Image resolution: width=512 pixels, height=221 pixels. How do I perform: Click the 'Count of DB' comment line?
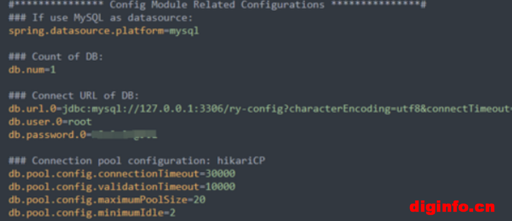[x=56, y=57]
